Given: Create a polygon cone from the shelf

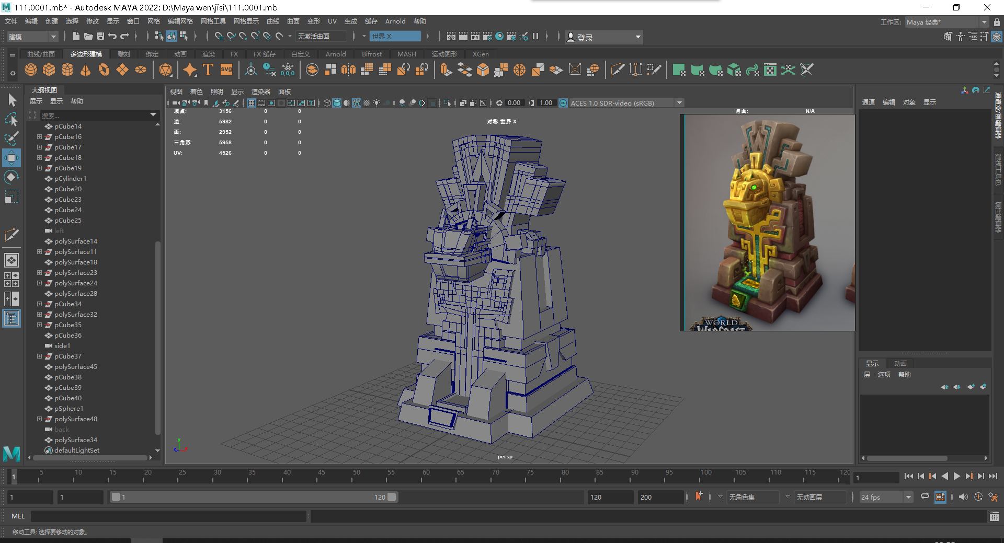Looking at the screenshot, I should [x=86, y=70].
